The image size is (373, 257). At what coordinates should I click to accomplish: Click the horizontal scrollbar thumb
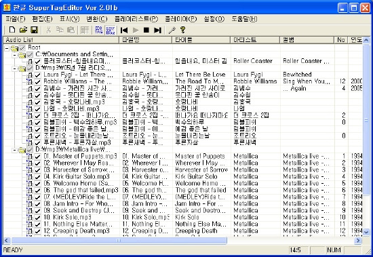click(x=119, y=241)
